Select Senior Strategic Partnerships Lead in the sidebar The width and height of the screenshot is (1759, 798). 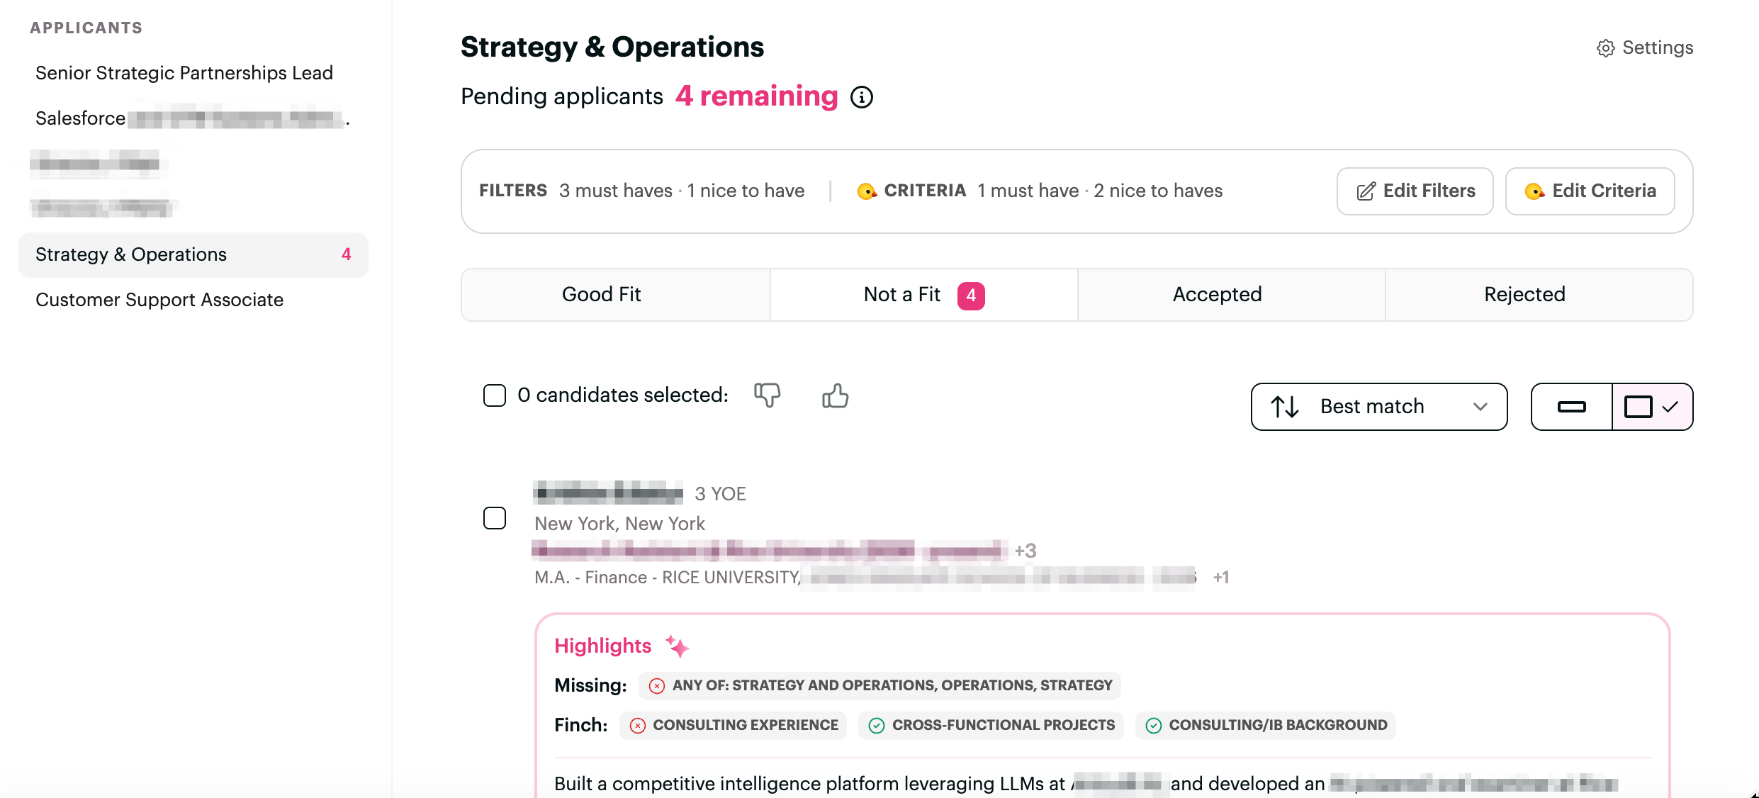184,73
